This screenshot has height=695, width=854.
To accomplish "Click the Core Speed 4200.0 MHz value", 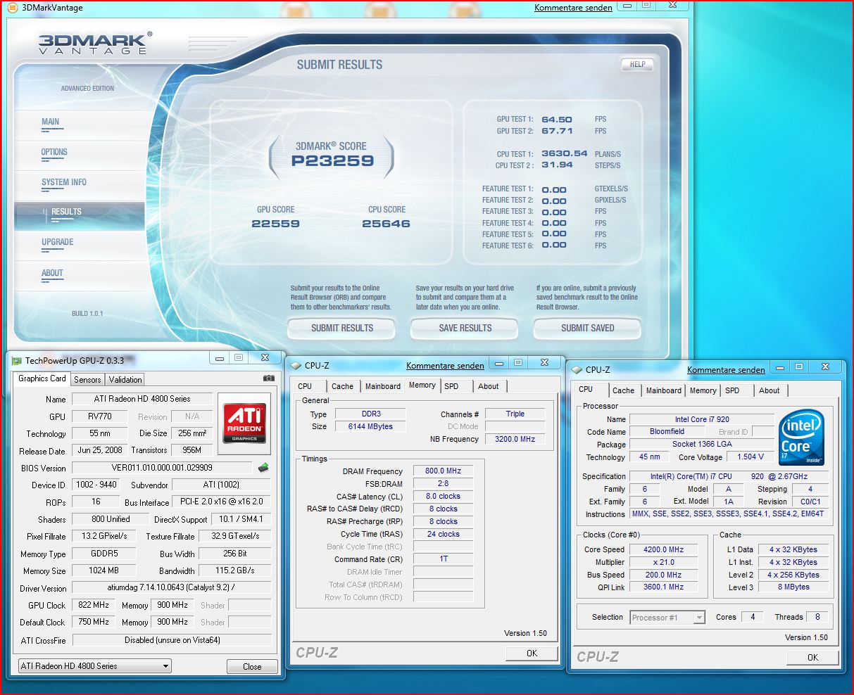I will pyautogui.click(x=663, y=549).
